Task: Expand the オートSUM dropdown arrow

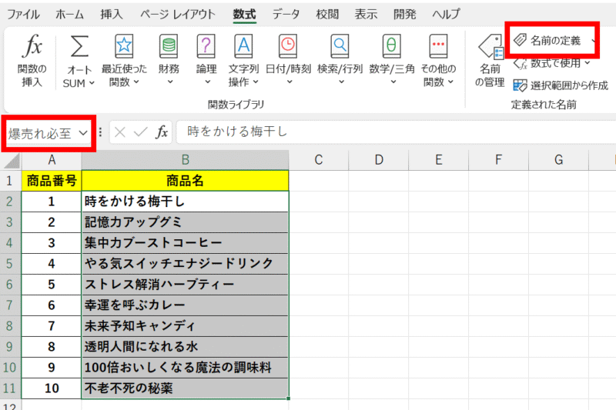Action: pos(92,83)
